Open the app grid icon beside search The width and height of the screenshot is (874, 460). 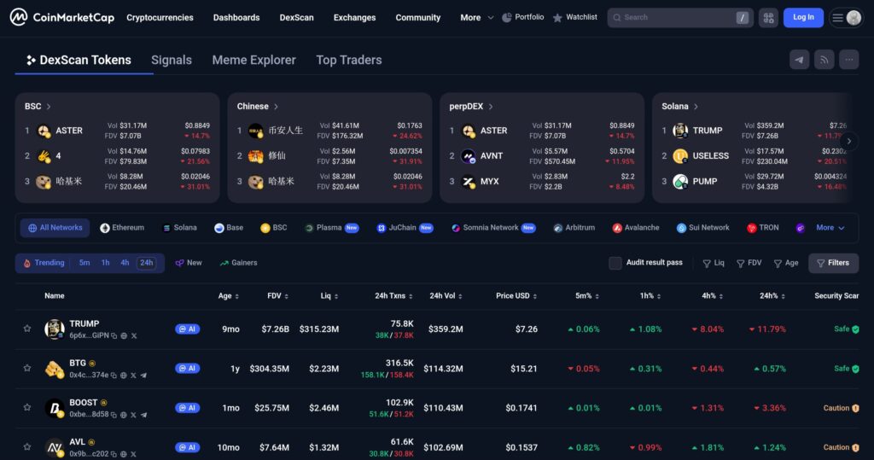click(x=768, y=18)
